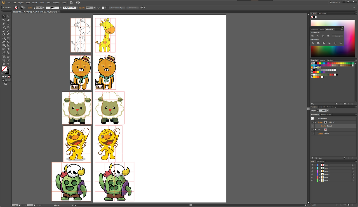Hide Layer 2 with the eye icon

(x=312, y=177)
